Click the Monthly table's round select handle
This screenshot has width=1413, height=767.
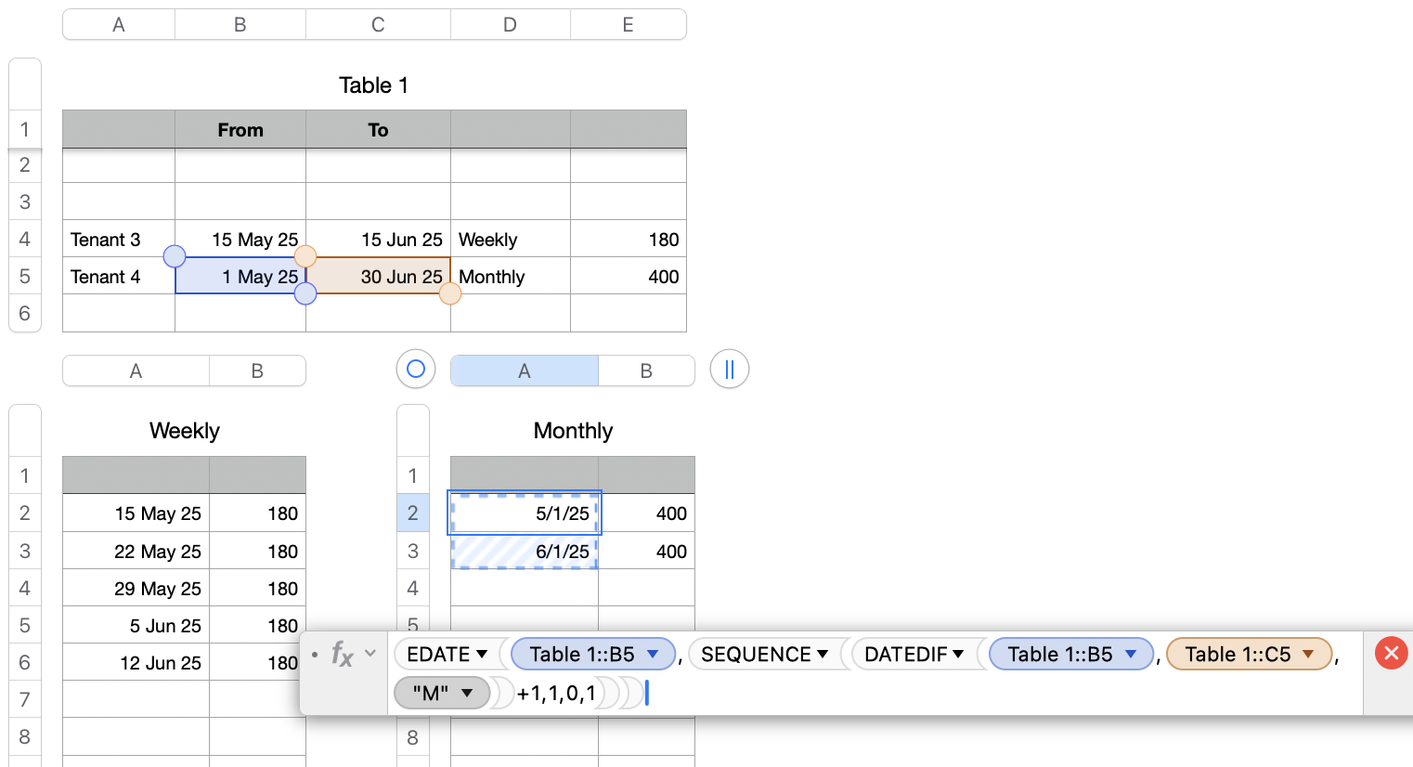tap(416, 370)
